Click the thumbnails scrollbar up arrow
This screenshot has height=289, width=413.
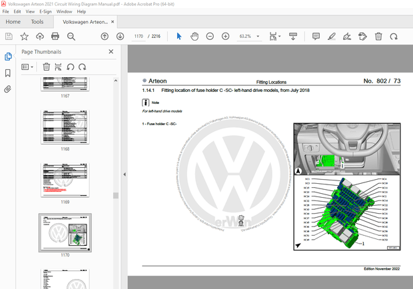116,81
